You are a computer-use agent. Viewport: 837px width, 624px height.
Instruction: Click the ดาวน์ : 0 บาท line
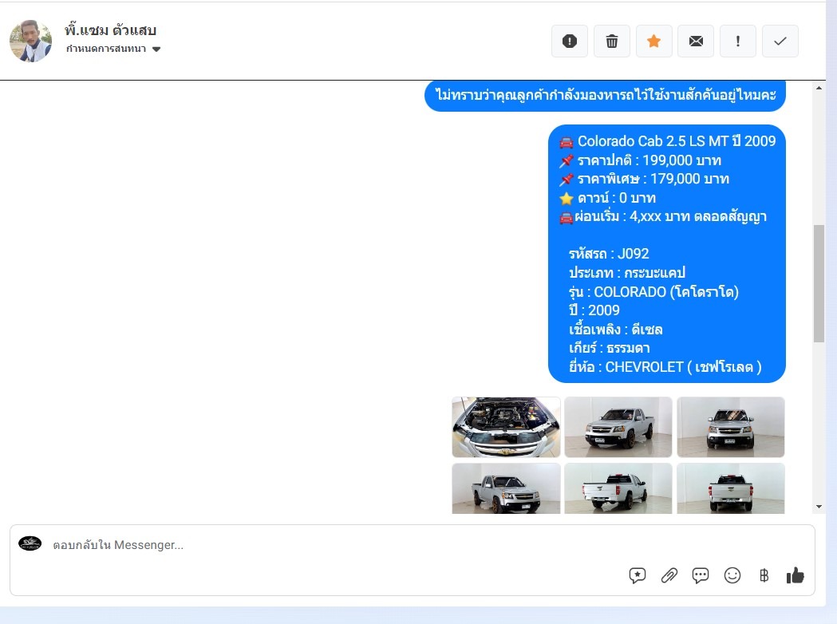coord(607,198)
